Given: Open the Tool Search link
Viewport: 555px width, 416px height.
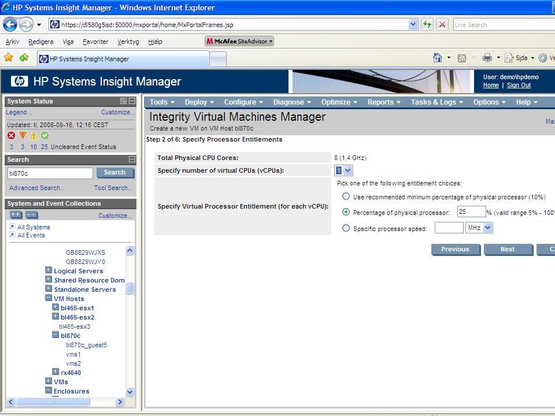Looking at the screenshot, I should 113,188.
